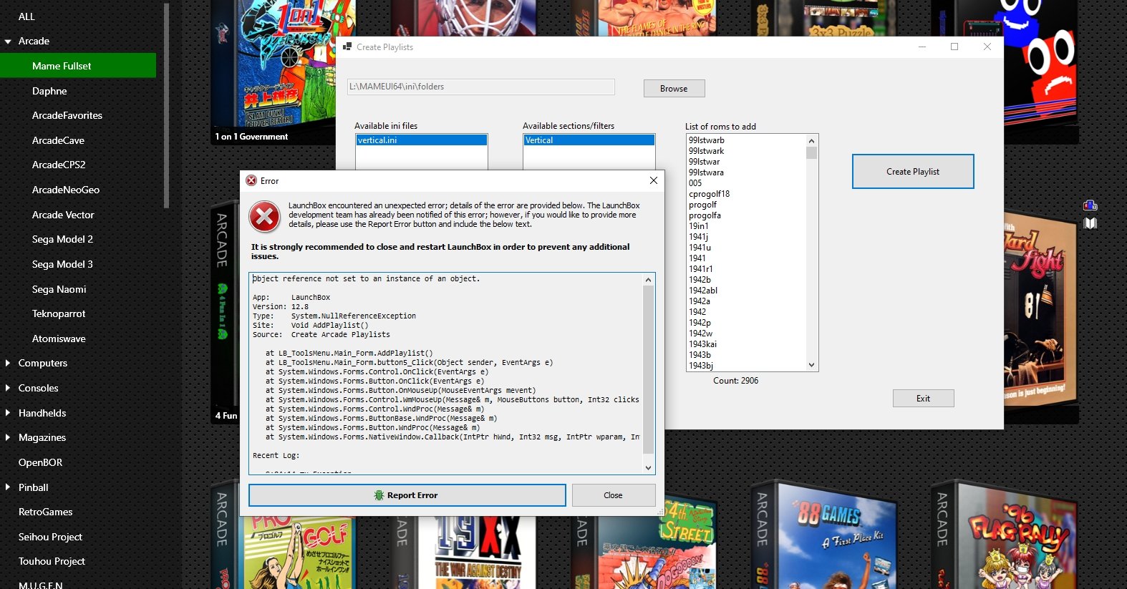This screenshot has height=589, width=1127.
Task: Click Close button in Error dialog
Action: click(x=614, y=495)
